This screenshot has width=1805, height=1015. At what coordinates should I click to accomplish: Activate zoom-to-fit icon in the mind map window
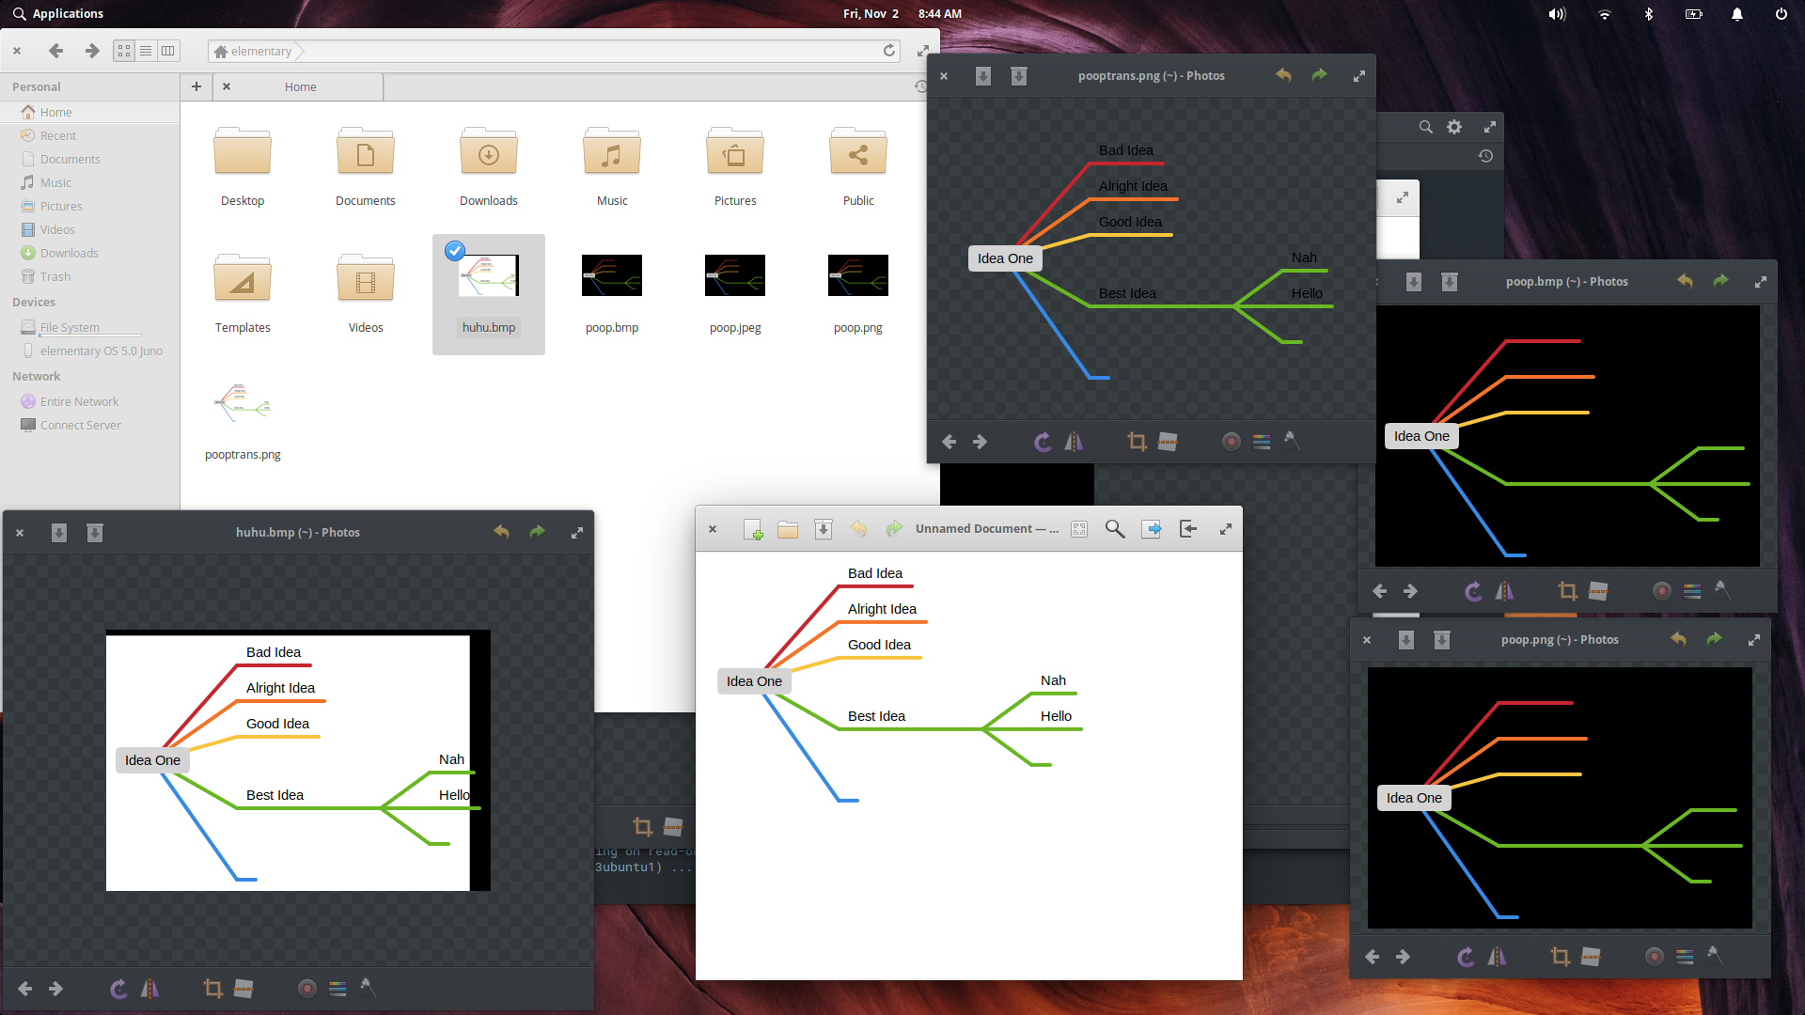point(1078,528)
